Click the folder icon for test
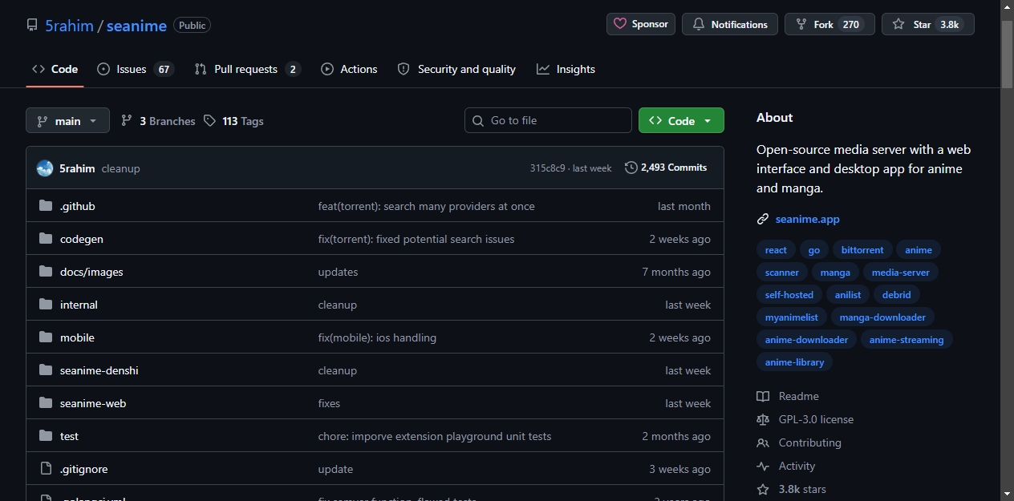 [x=46, y=436]
